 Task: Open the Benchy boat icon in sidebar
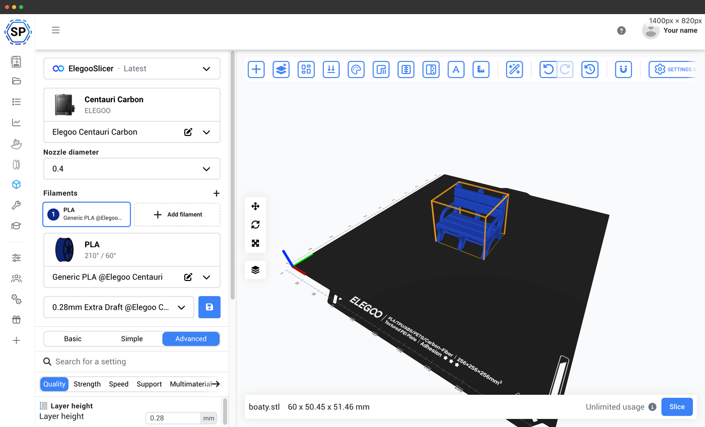(17, 144)
